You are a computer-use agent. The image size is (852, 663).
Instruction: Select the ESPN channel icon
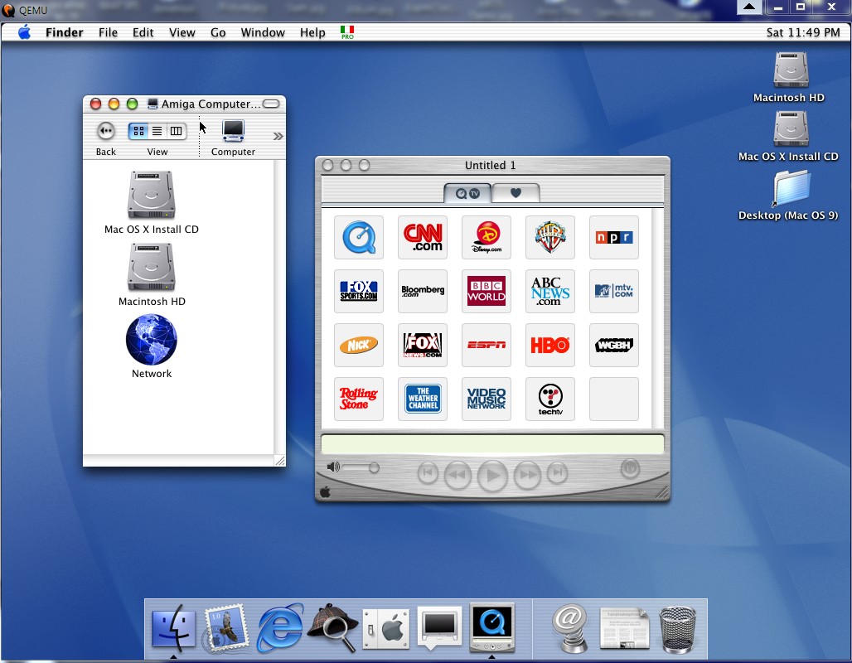487,346
